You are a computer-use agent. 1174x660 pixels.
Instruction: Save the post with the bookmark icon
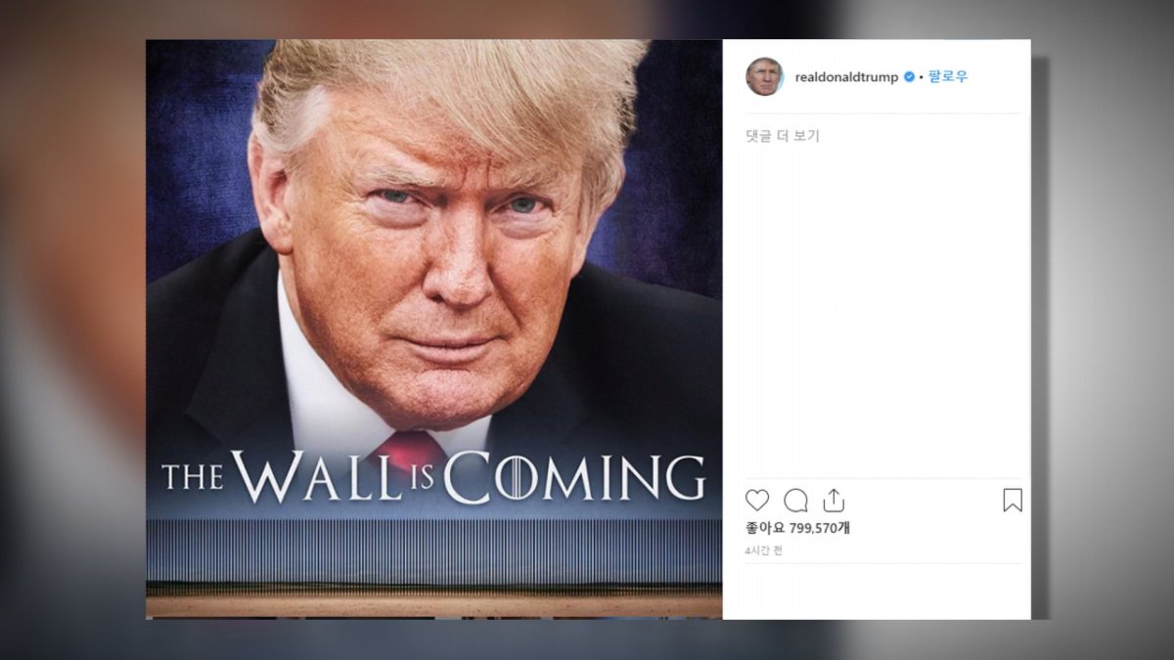click(1013, 501)
